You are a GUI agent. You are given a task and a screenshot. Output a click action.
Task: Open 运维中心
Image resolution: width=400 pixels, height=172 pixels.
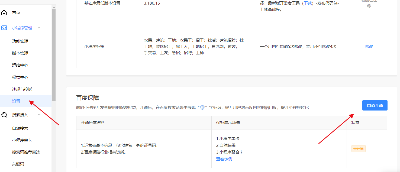click(x=20, y=65)
